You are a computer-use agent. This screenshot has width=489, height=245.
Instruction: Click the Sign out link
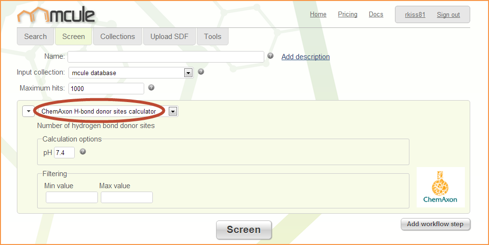pyautogui.click(x=448, y=14)
